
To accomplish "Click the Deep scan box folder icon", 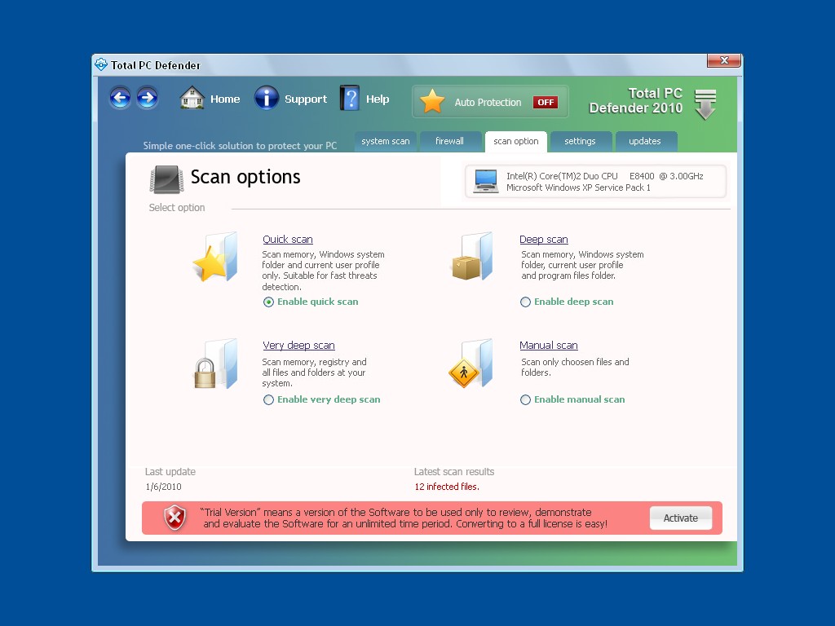I will pyautogui.click(x=471, y=259).
